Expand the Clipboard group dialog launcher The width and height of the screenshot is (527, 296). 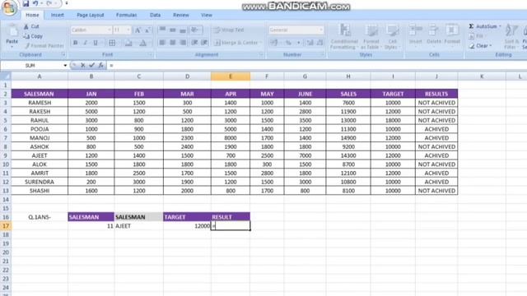pyautogui.click(x=63, y=54)
